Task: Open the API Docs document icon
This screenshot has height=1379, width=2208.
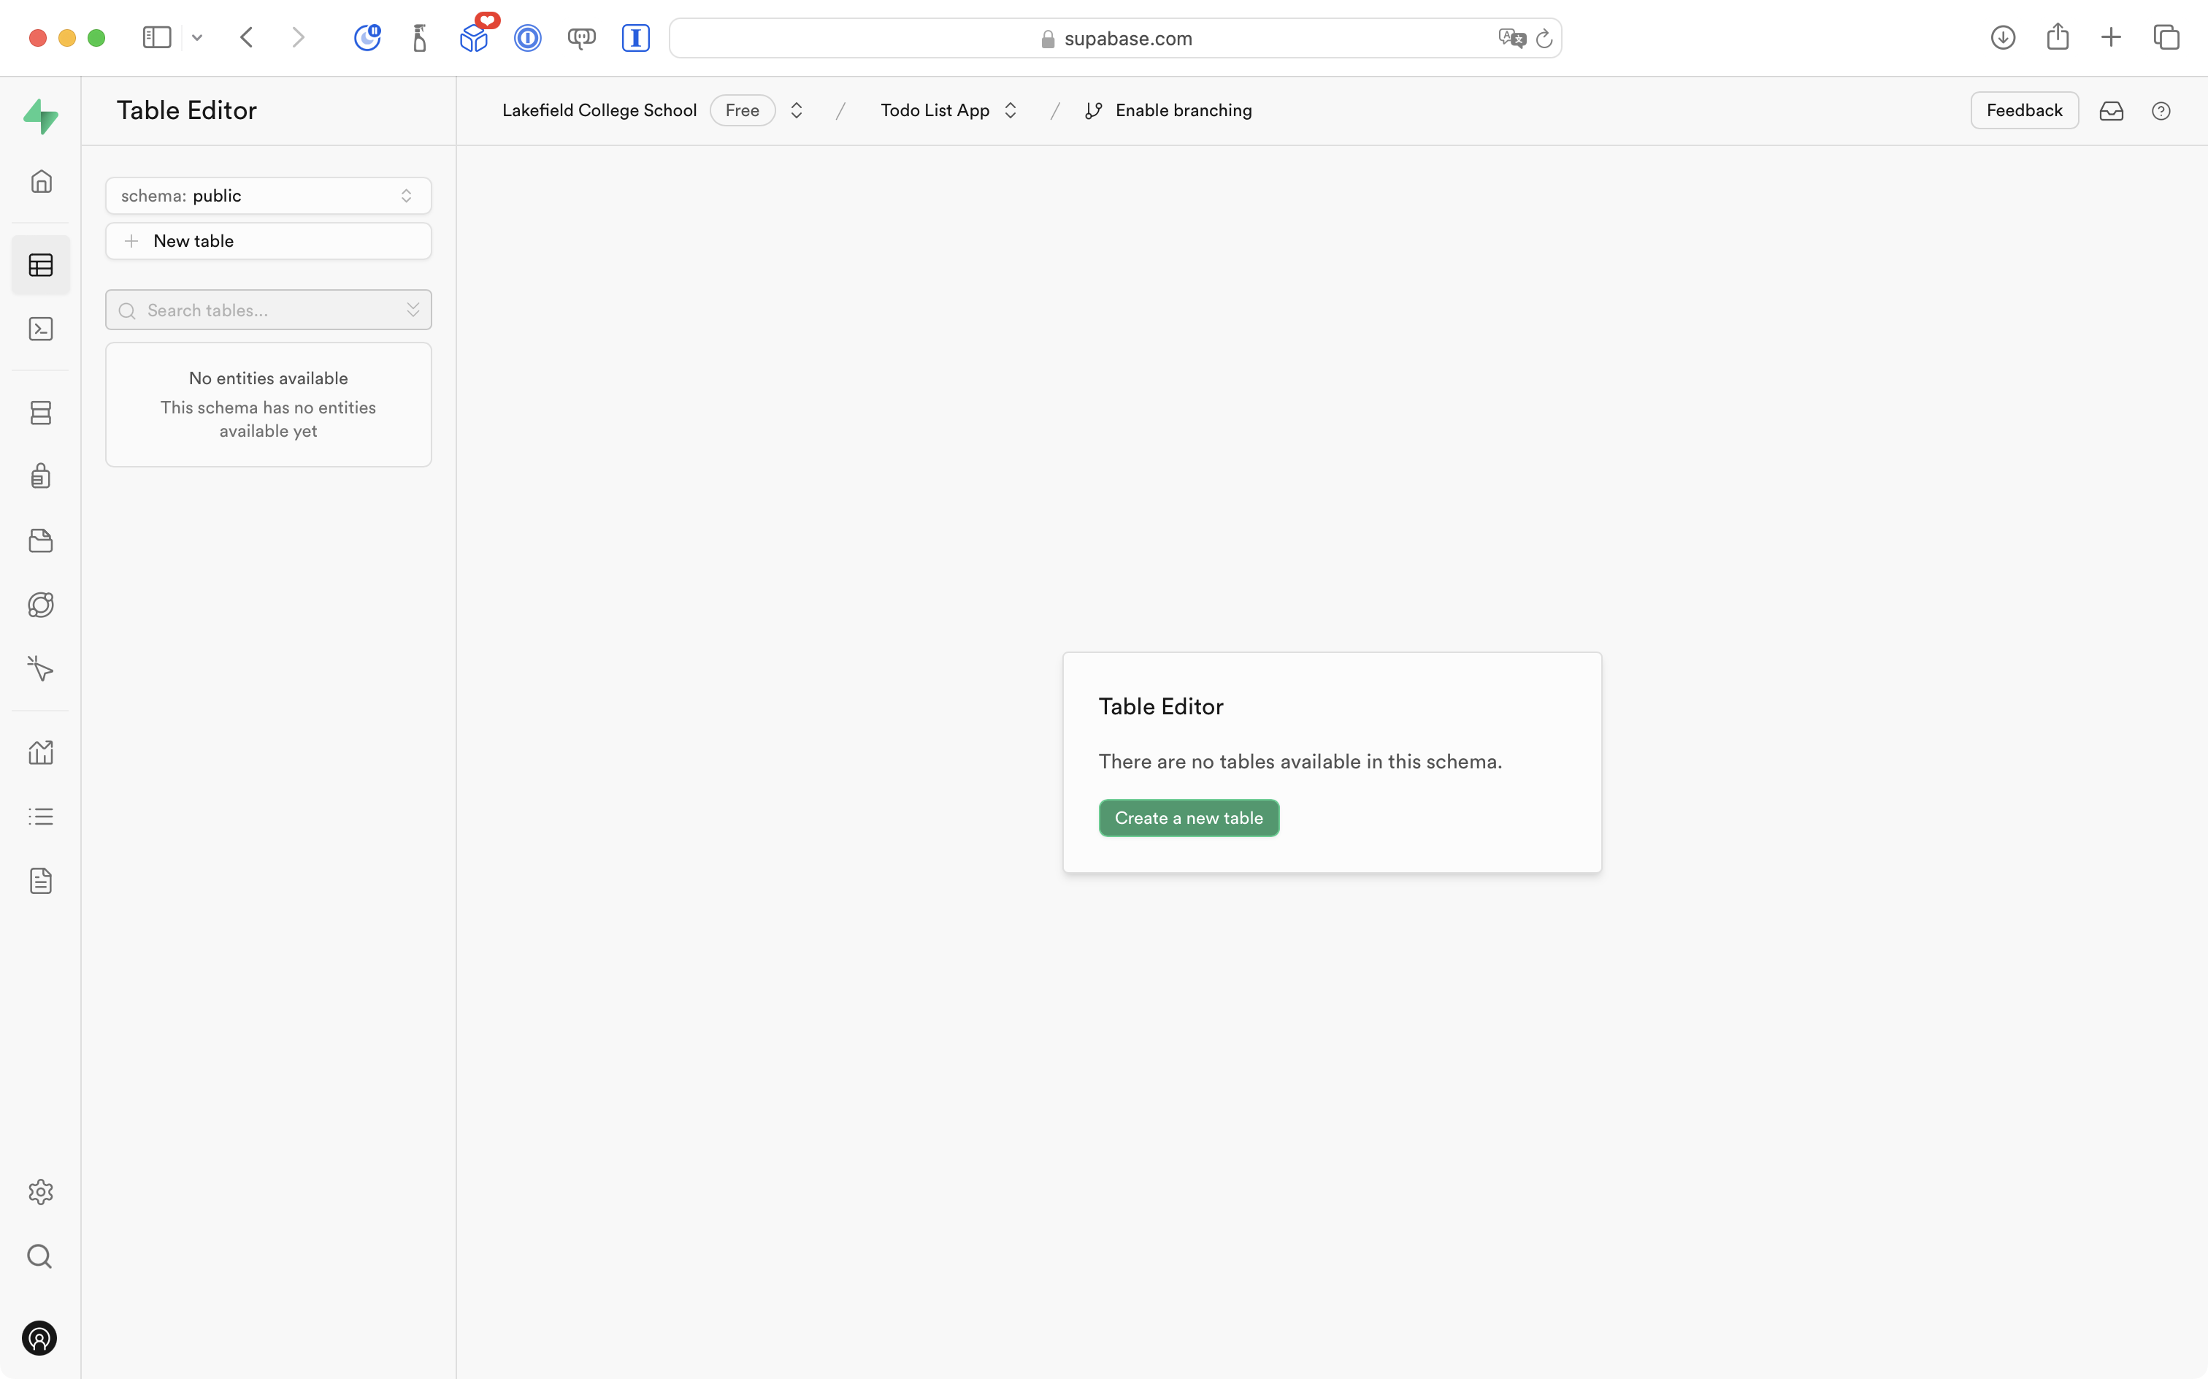Action: point(41,881)
